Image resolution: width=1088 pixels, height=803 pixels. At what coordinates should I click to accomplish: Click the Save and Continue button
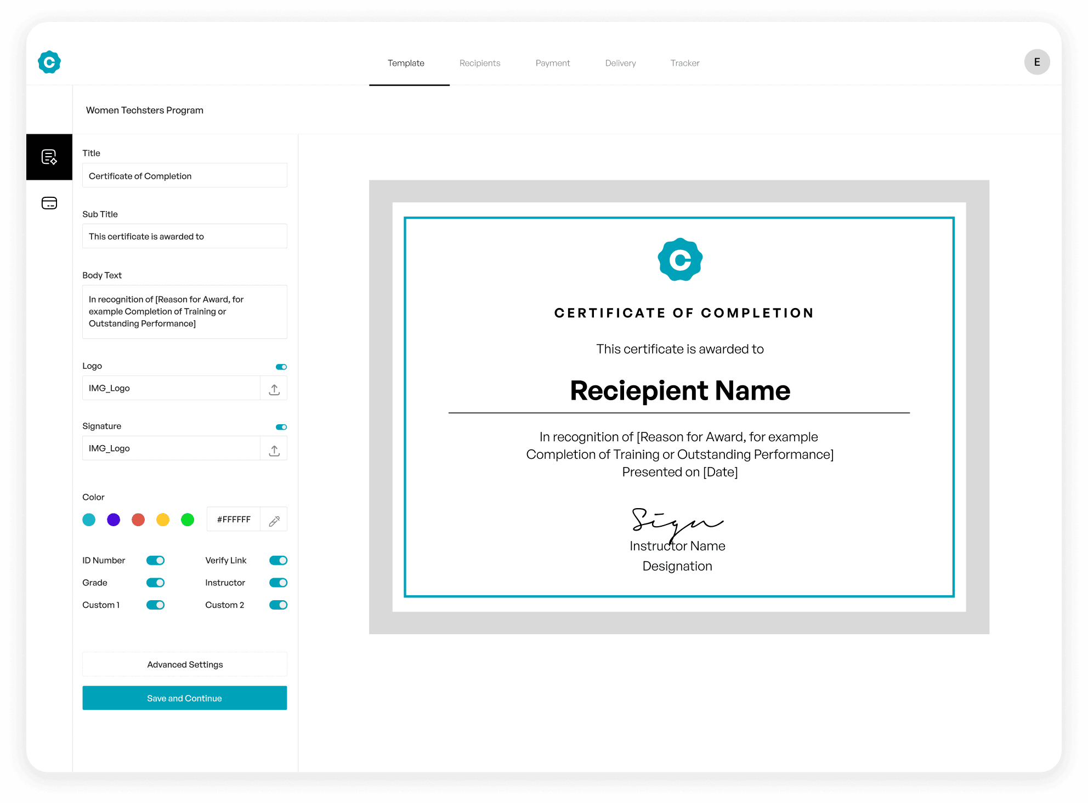point(184,698)
